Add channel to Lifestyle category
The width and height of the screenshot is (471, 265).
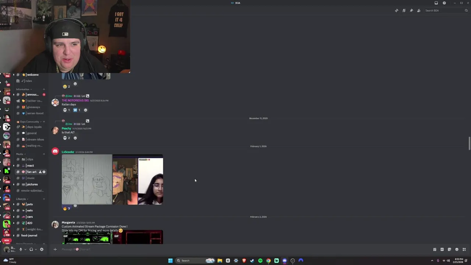[44, 199]
